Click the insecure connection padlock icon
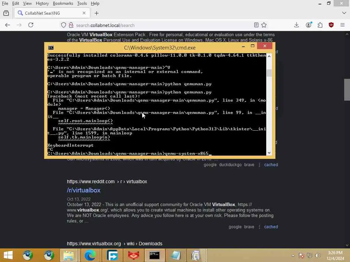The width and height of the screenshot is (350, 262). [x=71, y=25]
